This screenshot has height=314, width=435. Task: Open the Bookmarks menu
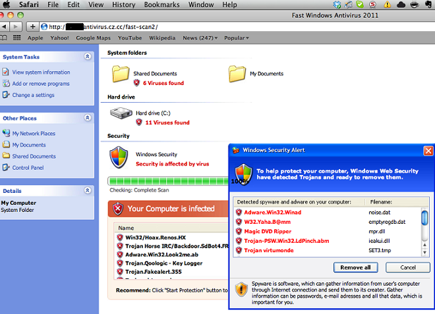click(x=161, y=5)
